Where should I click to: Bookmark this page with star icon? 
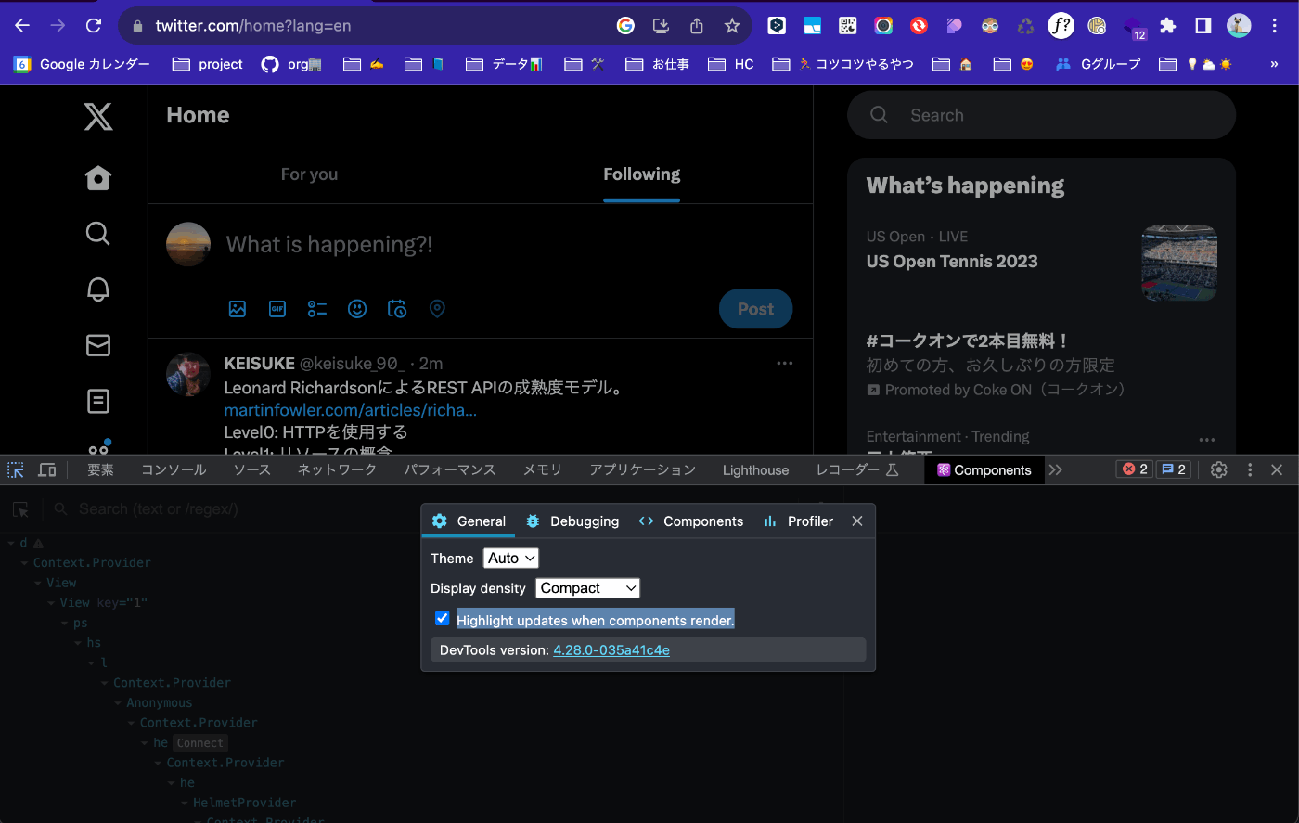click(732, 26)
